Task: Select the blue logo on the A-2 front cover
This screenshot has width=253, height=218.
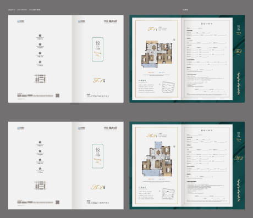Action: [81, 128]
